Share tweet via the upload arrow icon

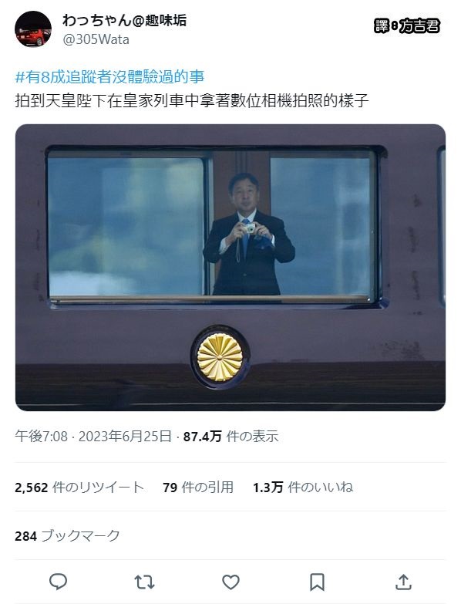pos(403,582)
